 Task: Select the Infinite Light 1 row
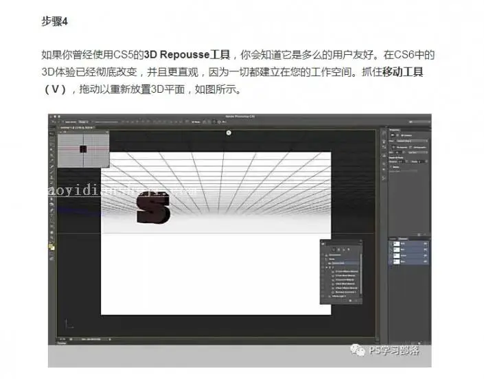(x=341, y=297)
